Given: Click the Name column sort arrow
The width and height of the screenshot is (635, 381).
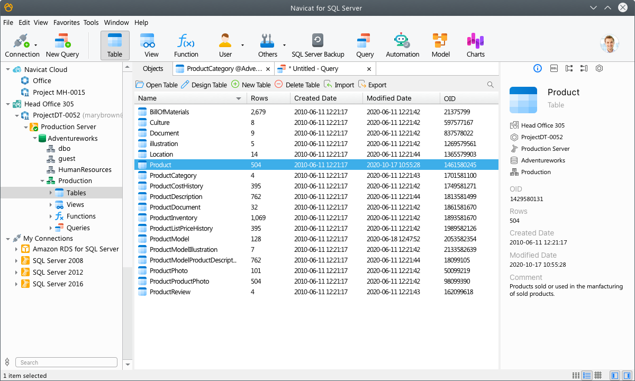Looking at the screenshot, I should point(239,98).
